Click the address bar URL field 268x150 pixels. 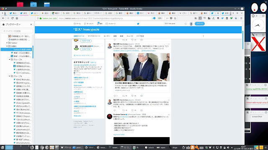click(x=104, y=18)
